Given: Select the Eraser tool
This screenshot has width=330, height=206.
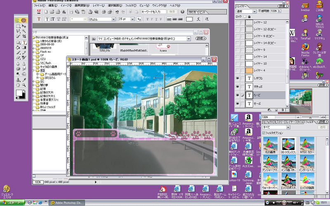Looking at the screenshot, I should pyautogui.click(x=18, y=57).
